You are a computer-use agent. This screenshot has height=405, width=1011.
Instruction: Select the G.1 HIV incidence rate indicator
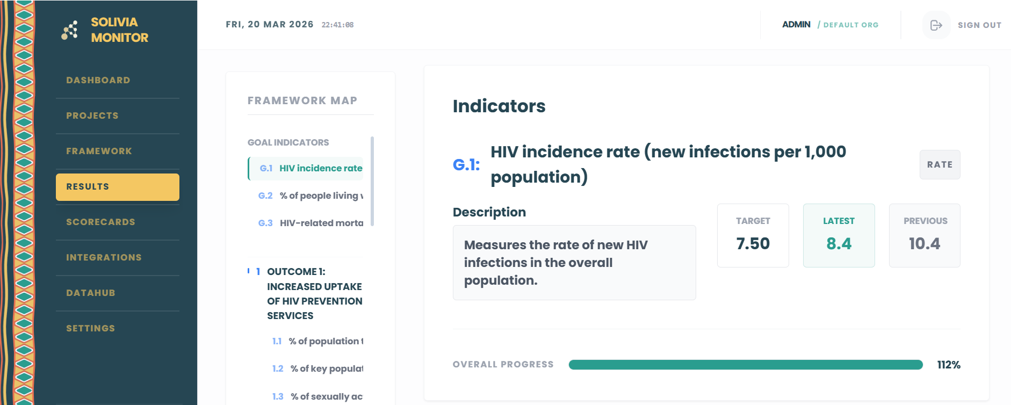306,169
